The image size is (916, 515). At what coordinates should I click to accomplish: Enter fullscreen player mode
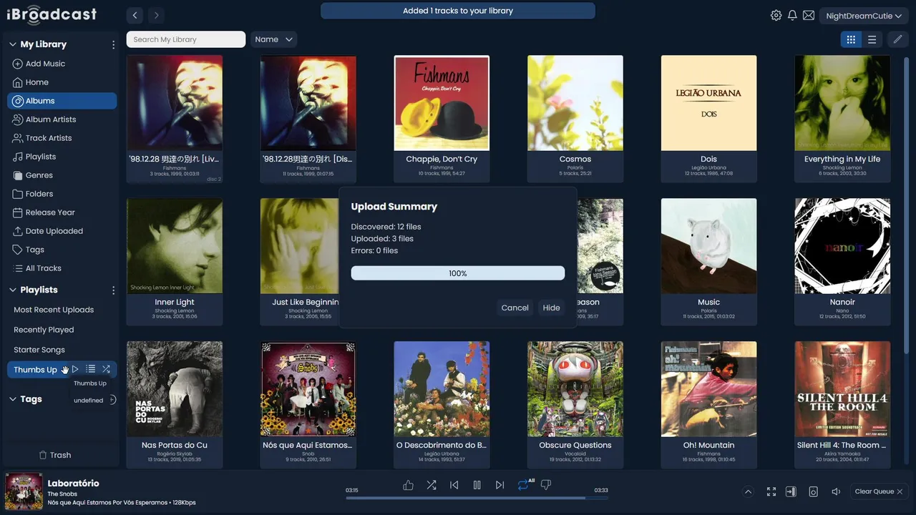(771, 491)
